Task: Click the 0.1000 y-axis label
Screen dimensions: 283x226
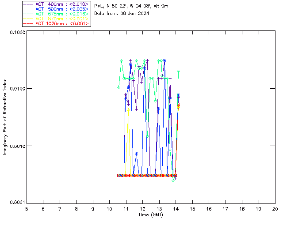Action: pyautogui.click(x=17, y=32)
